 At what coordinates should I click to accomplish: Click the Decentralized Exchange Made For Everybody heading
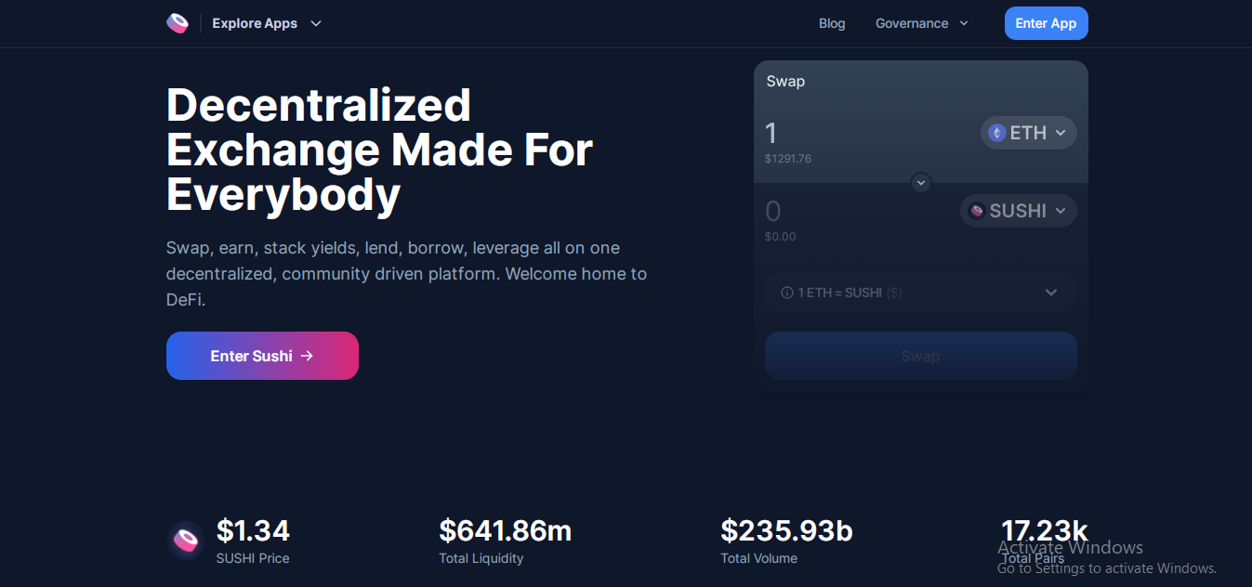(x=379, y=150)
